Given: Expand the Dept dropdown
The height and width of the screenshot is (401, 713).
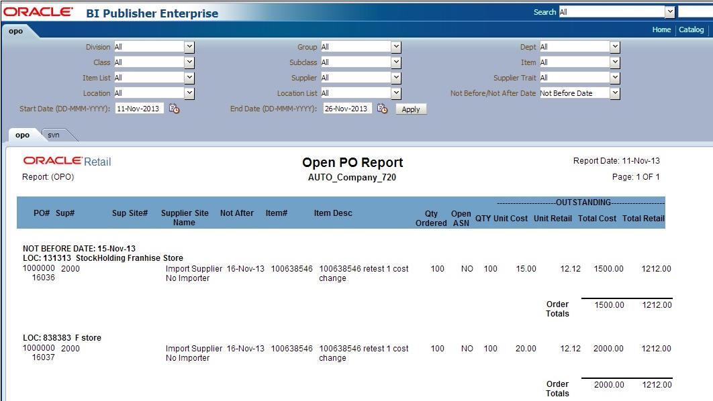Looking at the screenshot, I should click(x=615, y=47).
